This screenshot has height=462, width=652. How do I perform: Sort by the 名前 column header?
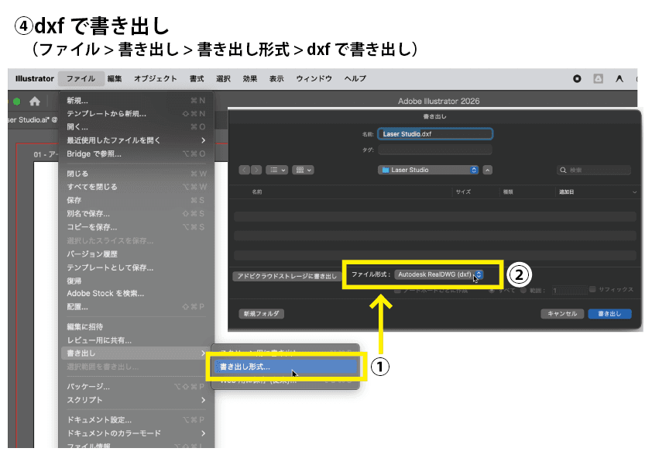pos(257,192)
